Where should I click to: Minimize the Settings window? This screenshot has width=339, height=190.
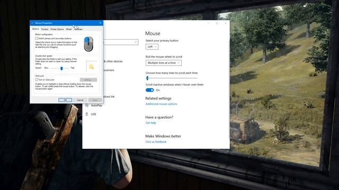coord(208,23)
